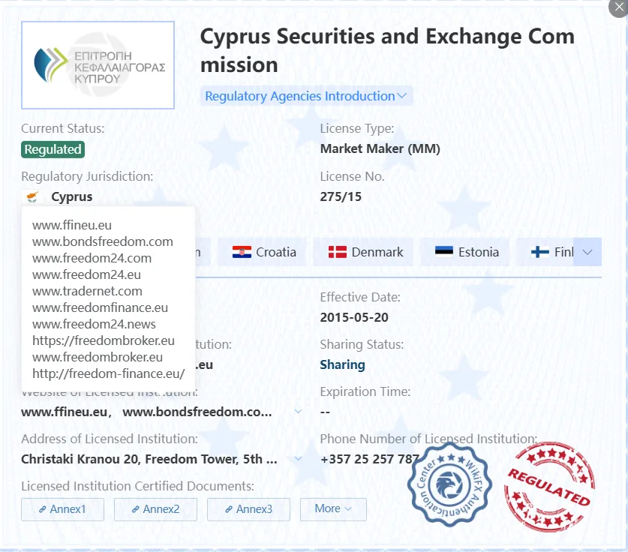Expand the website list chevron
Screen dimensions: 628x552
298,411
